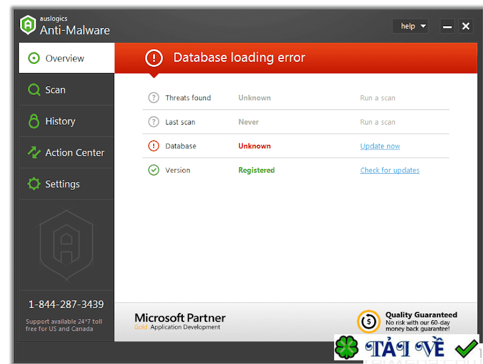Open the Overview tab

[x=67, y=58]
